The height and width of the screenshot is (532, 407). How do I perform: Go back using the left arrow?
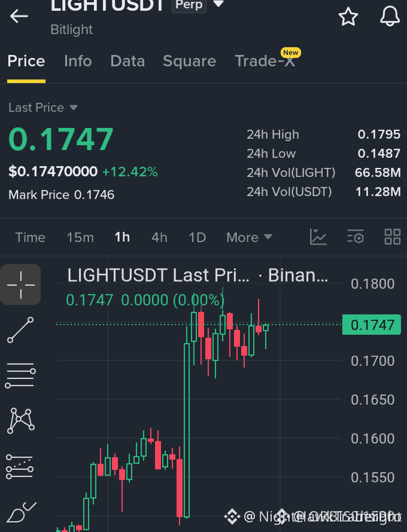[x=19, y=16]
